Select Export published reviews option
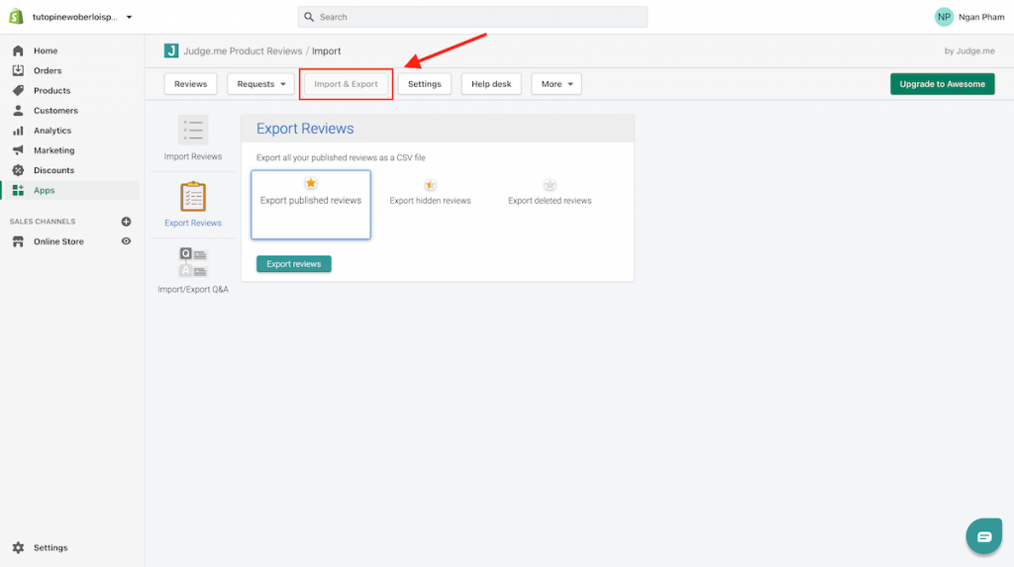This screenshot has width=1014, height=567. coord(311,204)
